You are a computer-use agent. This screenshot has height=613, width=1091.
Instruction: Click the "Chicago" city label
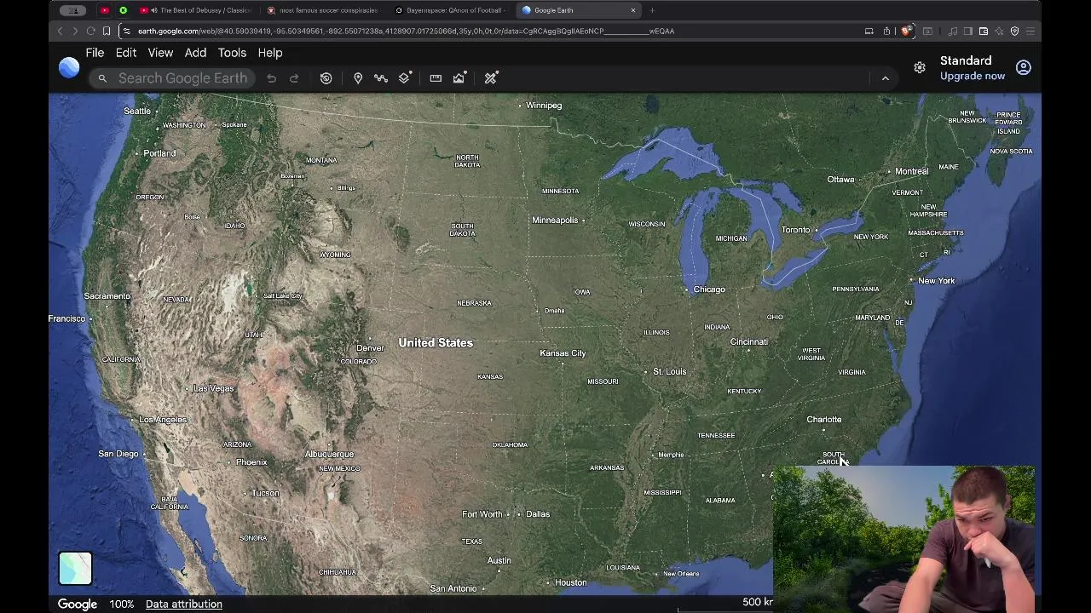[x=709, y=289]
